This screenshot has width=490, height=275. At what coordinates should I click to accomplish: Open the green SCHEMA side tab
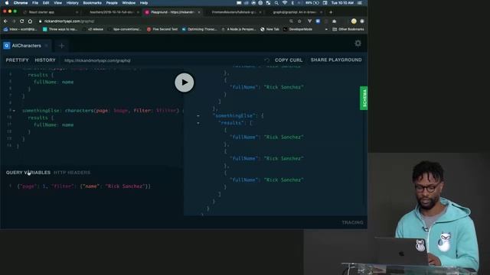point(364,98)
